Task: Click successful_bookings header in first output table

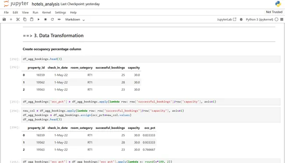Action: coord(110,67)
